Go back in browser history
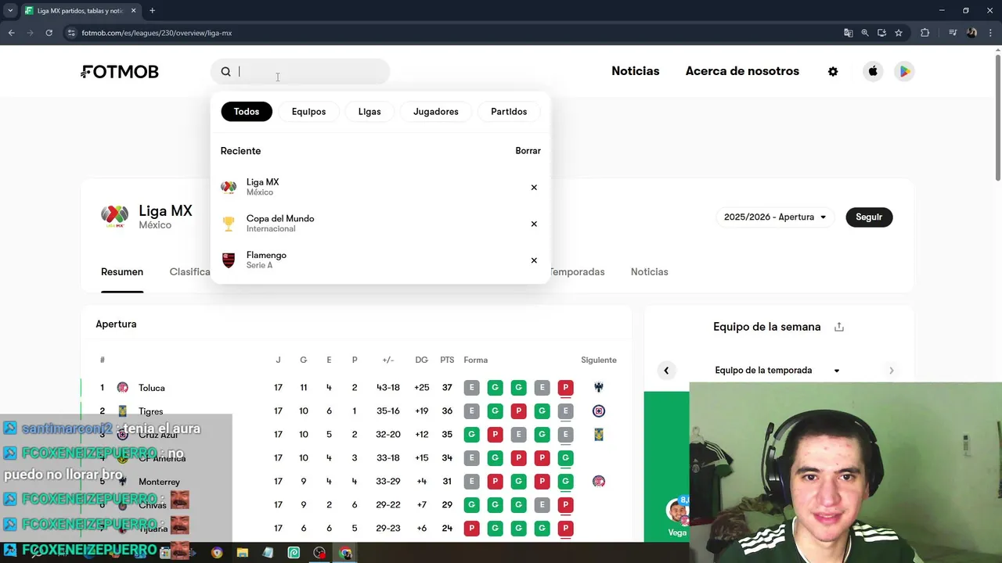This screenshot has height=563, width=1002. (11, 33)
